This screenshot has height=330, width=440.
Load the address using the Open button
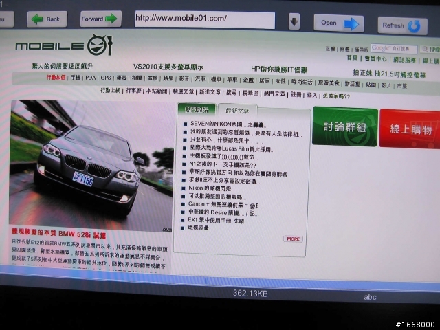pos(339,23)
